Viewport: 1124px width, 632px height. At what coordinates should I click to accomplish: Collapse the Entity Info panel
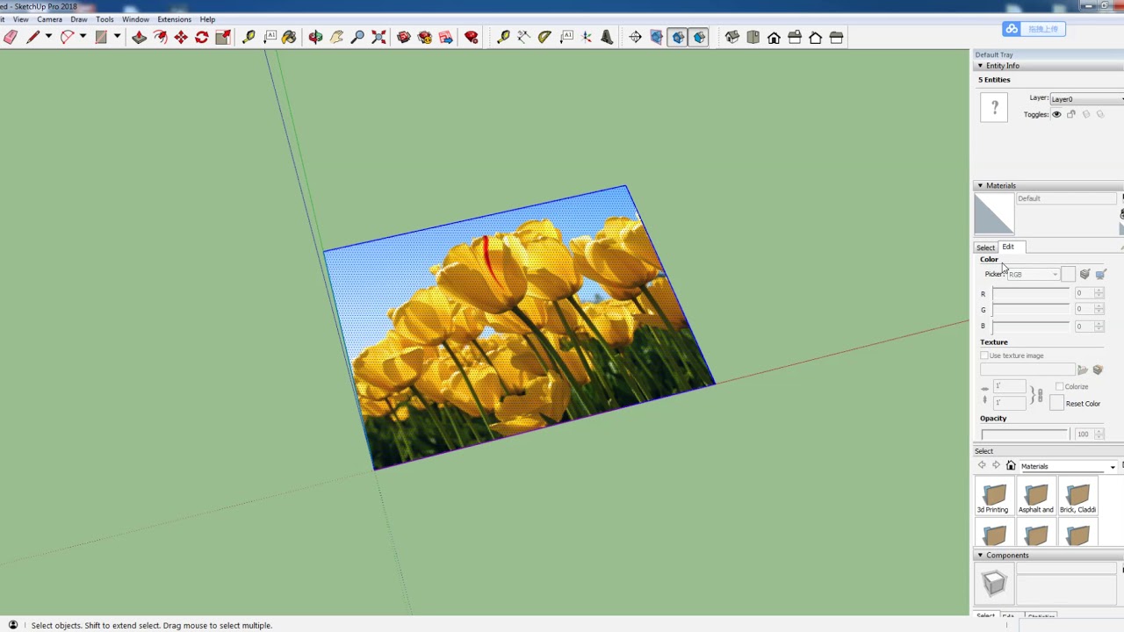pos(980,66)
